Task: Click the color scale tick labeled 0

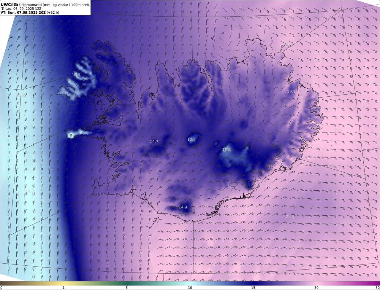Action: pos(1,288)
